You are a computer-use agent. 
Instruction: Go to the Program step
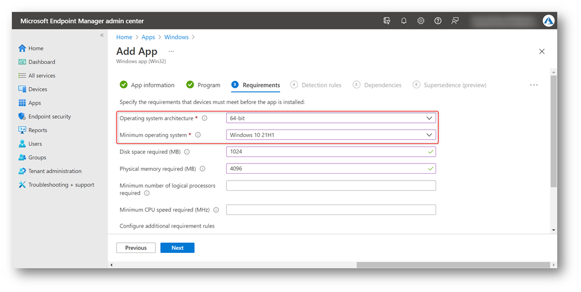[203, 85]
